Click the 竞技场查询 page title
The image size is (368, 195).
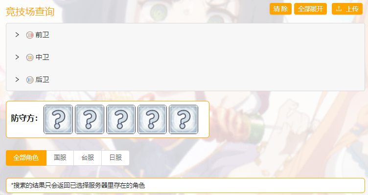pos(30,12)
